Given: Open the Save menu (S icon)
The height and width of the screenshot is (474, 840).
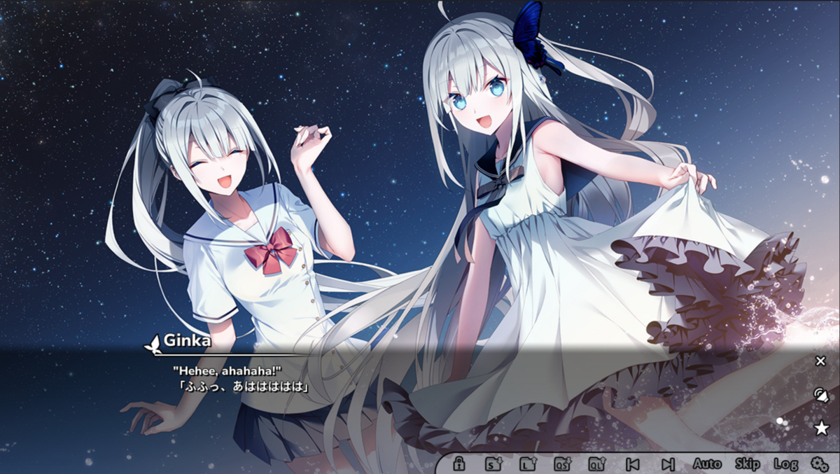Looking at the screenshot, I should tap(493, 463).
